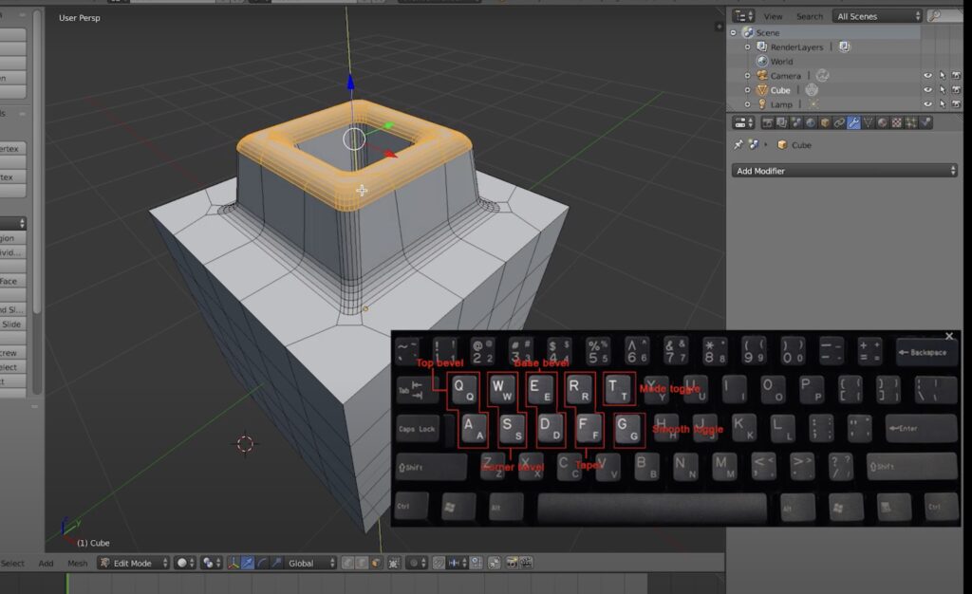Image resolution: width=972 pixels, height=594 pixels.
Task: Click the tool shelf vertical scrollbar
Action: [x=37, y=161]
